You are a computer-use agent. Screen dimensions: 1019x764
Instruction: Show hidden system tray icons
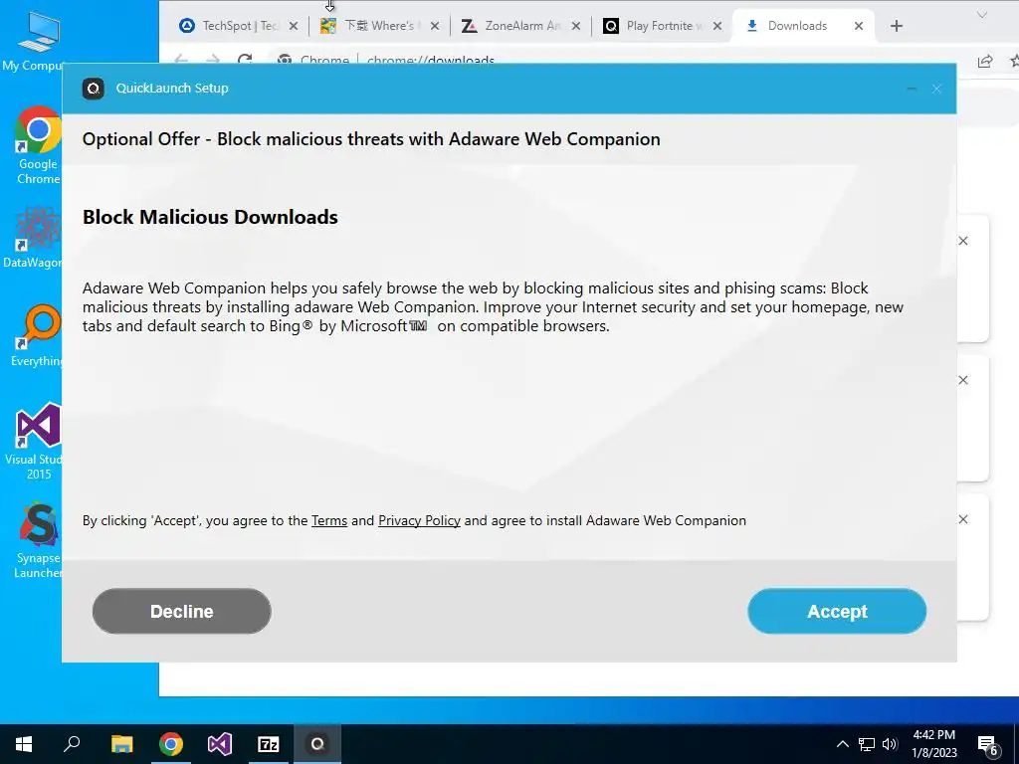[842, 744]
